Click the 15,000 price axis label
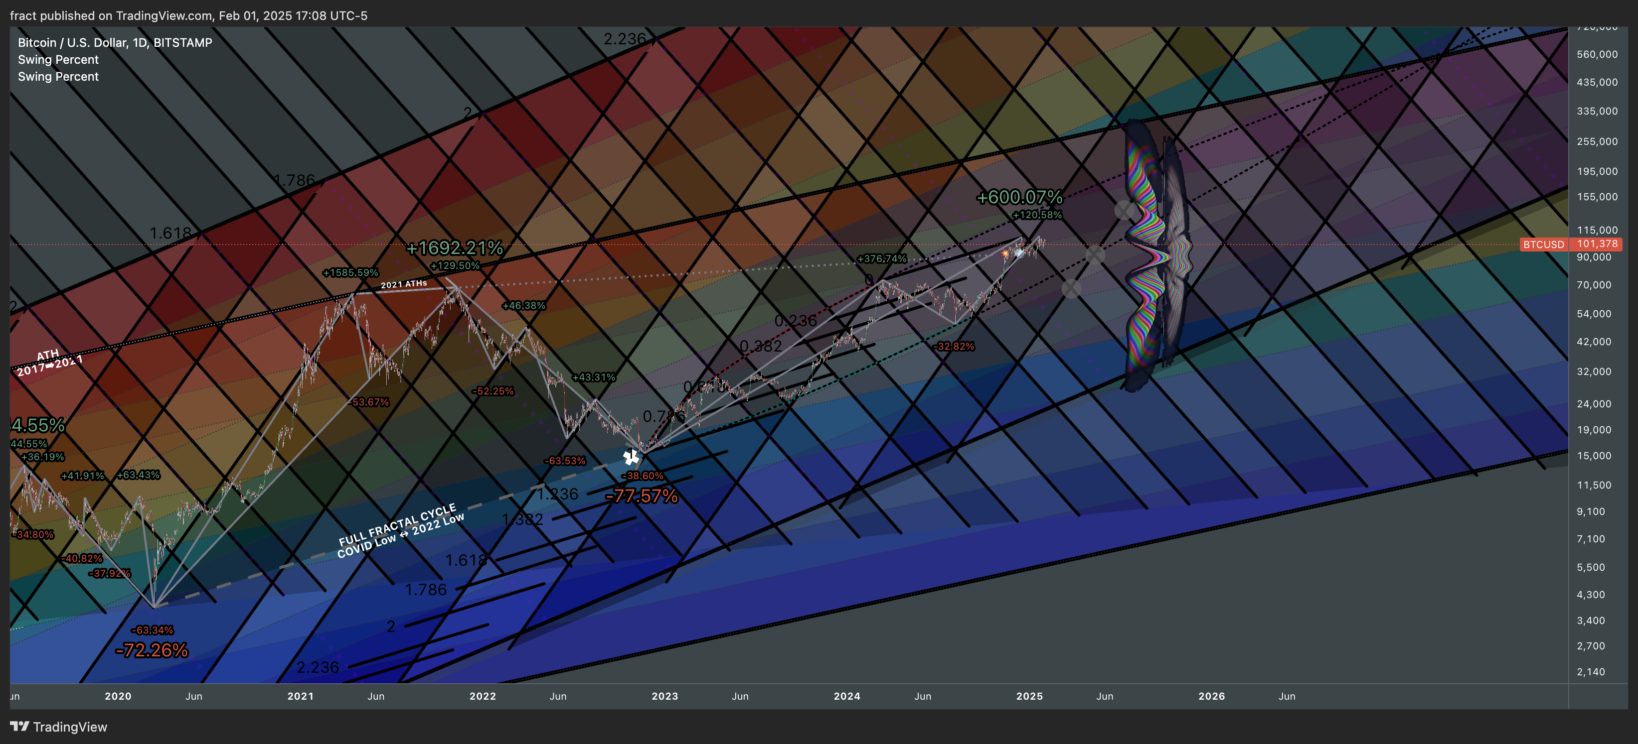The width and height of the screenshot is (1638, 744). [x=1594, y=456]
